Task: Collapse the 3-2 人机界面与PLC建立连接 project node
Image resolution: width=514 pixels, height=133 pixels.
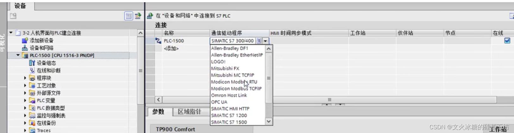Action: pos(11,33)
